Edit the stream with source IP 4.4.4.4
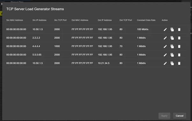The height and width of the screenshot is (121, 192). coord(165,46)
